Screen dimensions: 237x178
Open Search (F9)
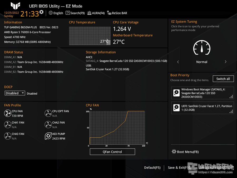click(75, 13)
